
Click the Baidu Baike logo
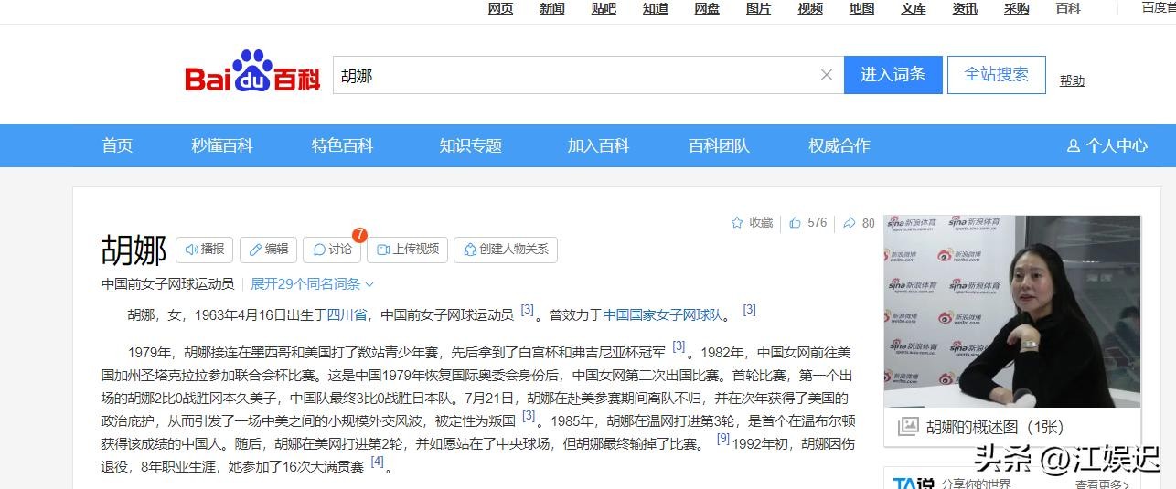(252, 73)
